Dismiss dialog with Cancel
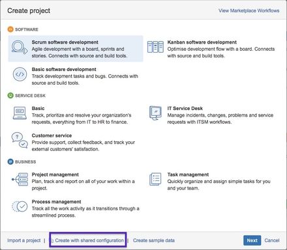This screenshot has width=287, height=250. [272, 240]
